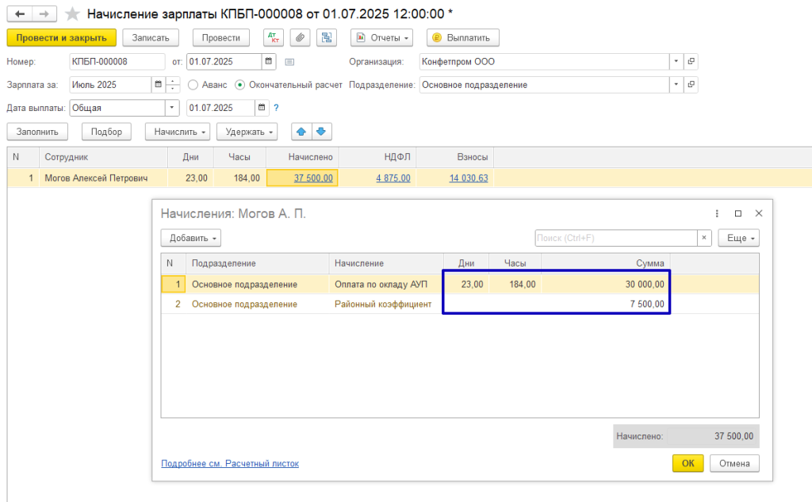This screenshot has height=502, width=812.
Task: Select the Окончательный расчет radio button
Action: pos(240,85)
